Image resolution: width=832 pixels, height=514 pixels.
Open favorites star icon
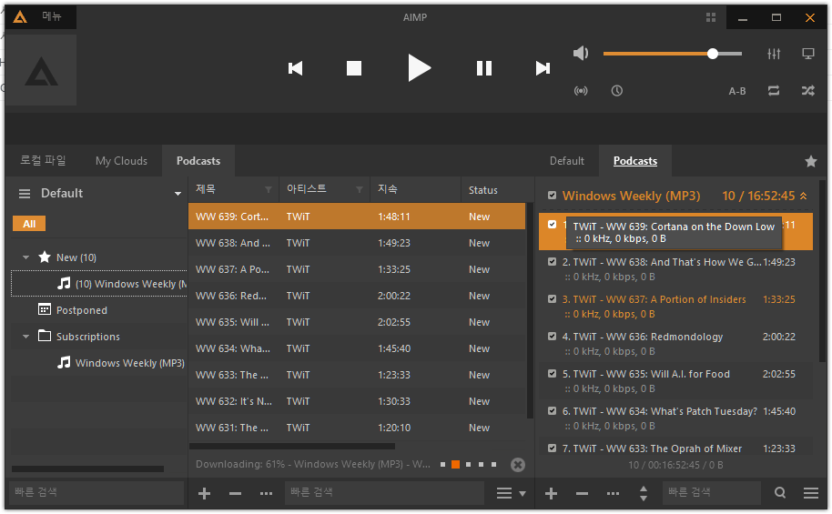(811, 161)
